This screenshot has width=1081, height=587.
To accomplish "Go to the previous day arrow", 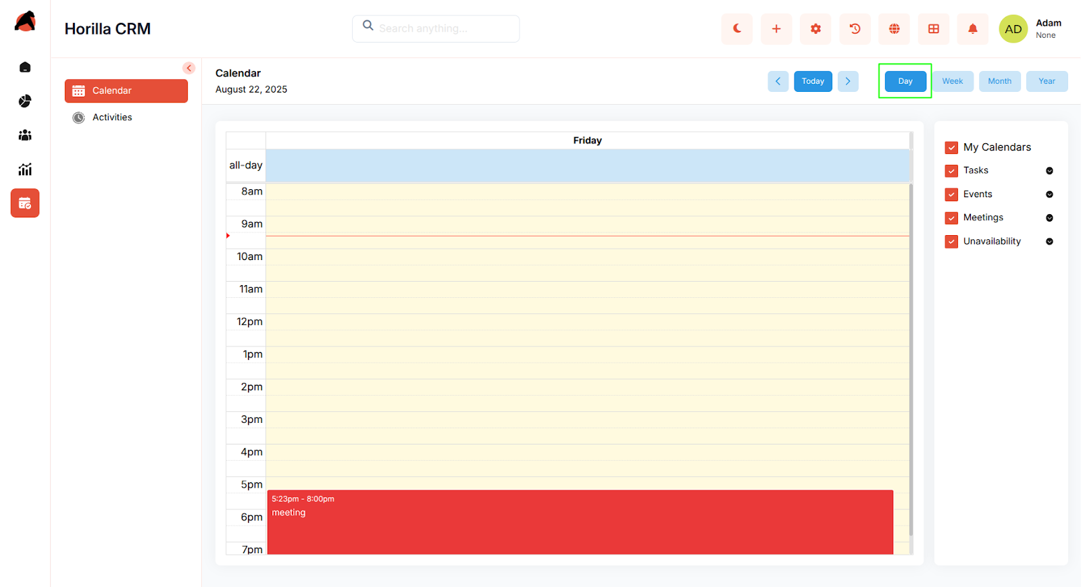I will point(778,81).
